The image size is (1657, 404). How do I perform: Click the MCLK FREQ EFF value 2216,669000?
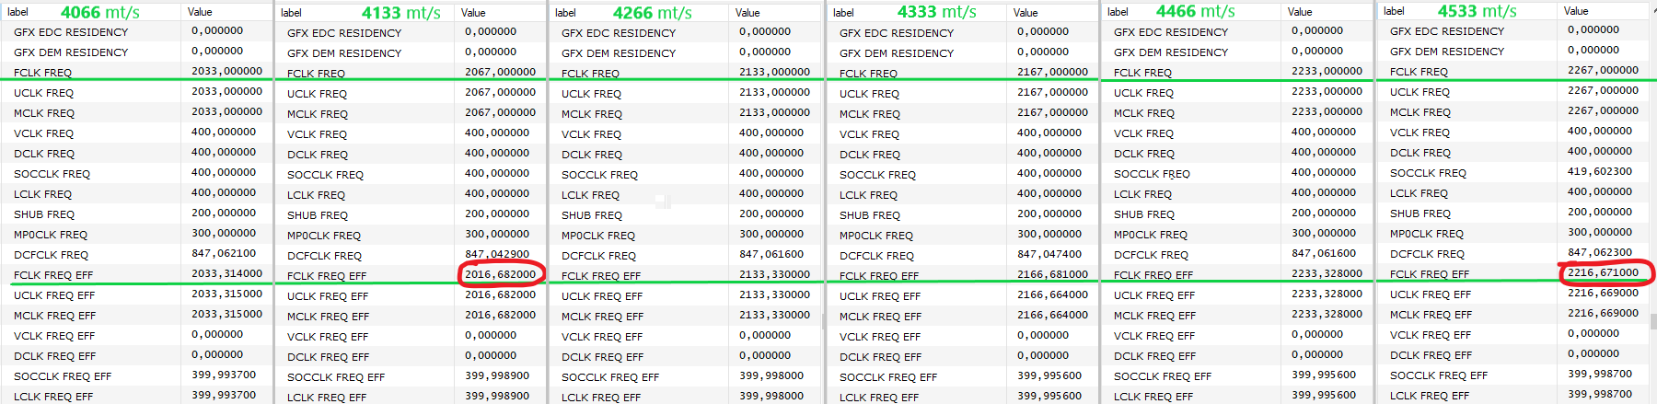1603,313
